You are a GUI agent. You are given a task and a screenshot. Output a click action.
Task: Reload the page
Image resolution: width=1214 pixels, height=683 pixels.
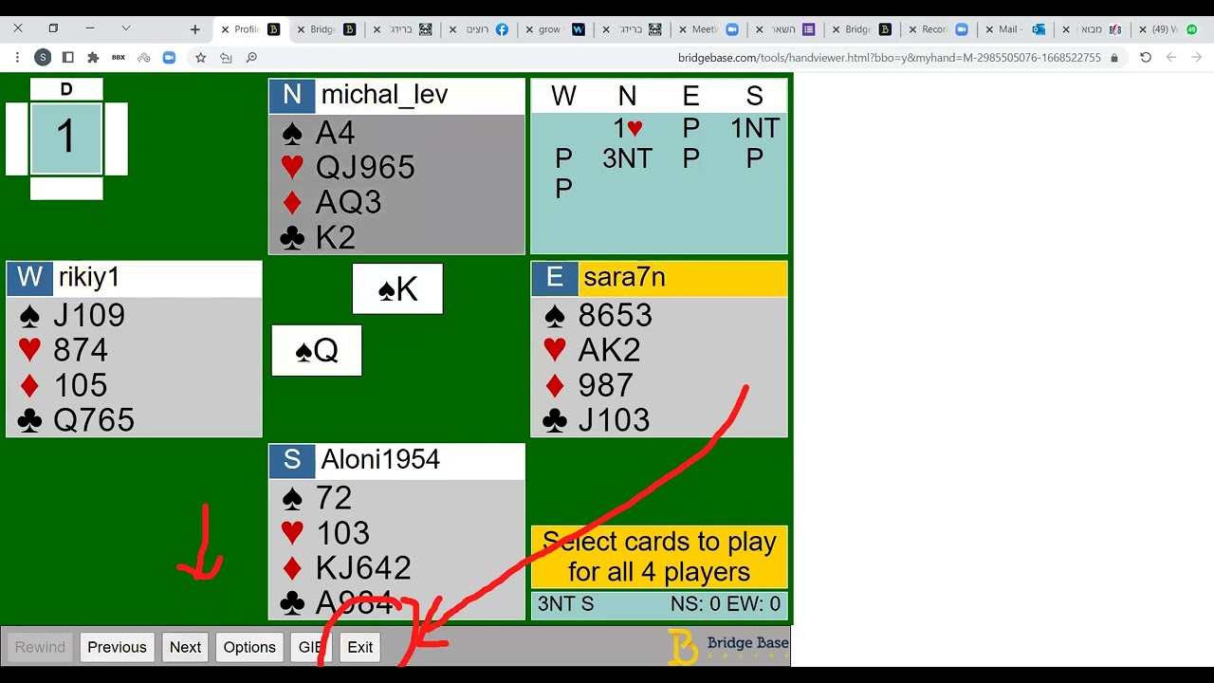(x=1146, y=58)
